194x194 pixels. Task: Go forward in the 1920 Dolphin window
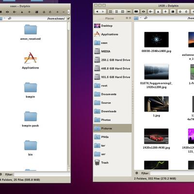(x=103, y=12)
